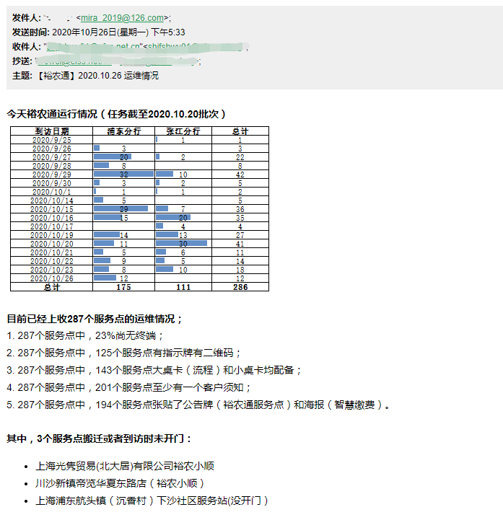Viewport: 503px width, 520px height.
Task: Select the date cell 2020/9/27
Action: (52, 157)
